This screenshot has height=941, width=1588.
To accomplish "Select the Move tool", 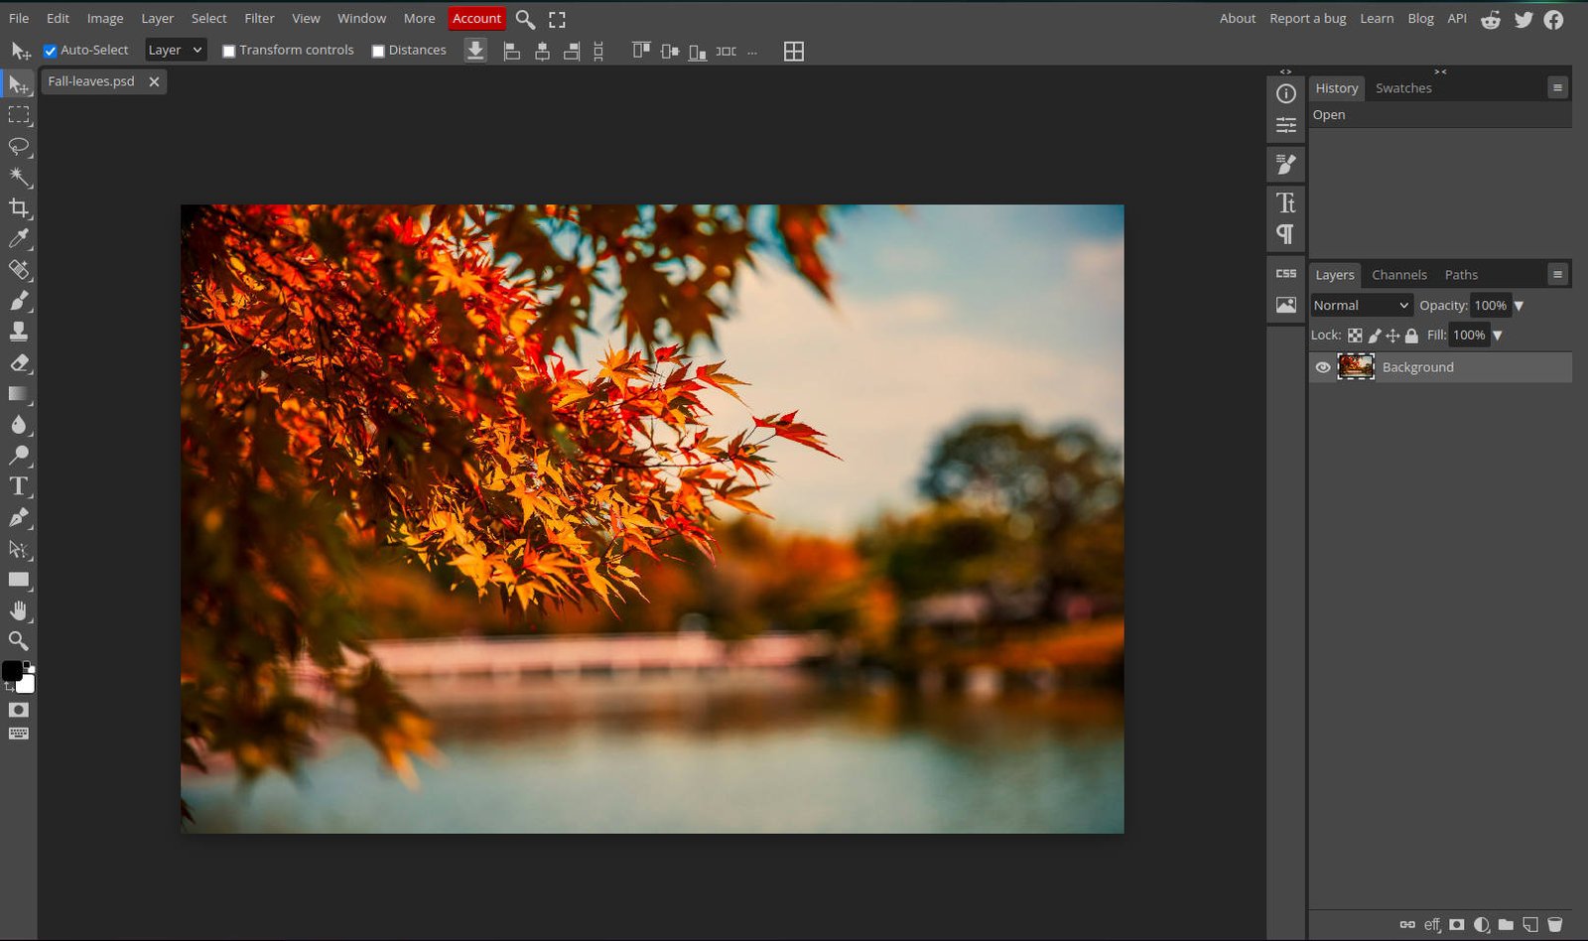I will (19, 85).
